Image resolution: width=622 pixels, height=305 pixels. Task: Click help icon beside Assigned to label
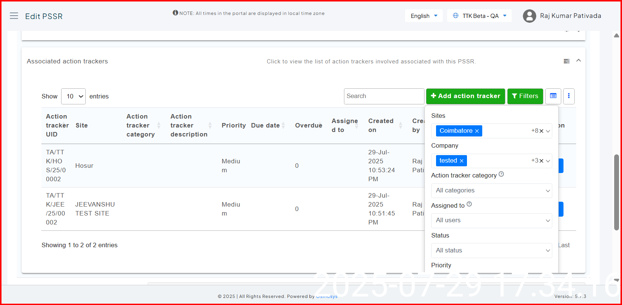click(469, 204)
